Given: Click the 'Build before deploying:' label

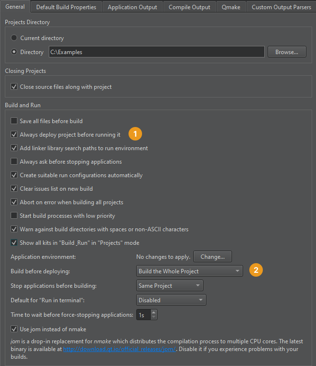Looking at the screenshot, I should (x=41, y=271).
